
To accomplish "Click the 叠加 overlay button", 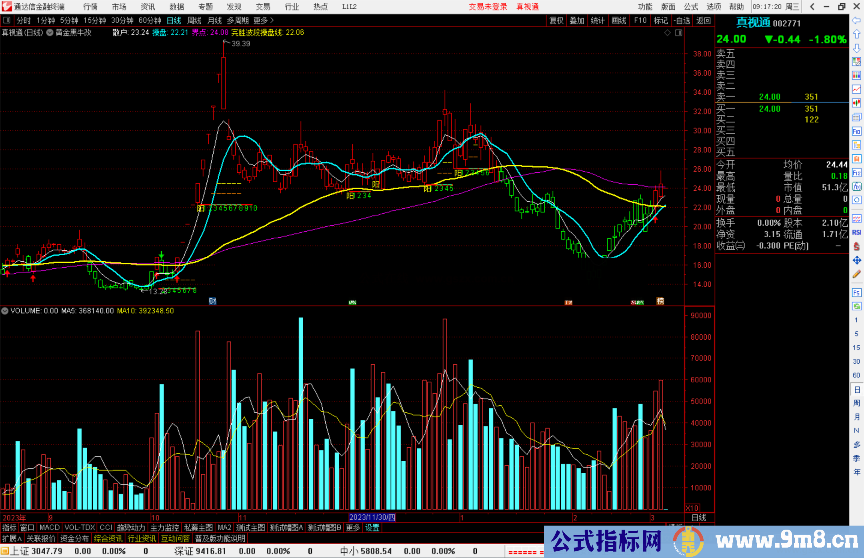I will point(577,20).
